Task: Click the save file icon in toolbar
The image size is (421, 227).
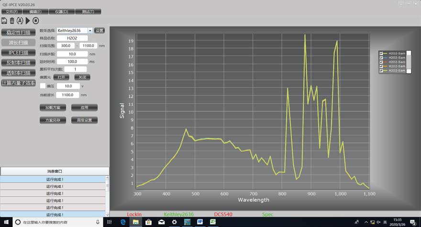Action: click(x=4, y=21)
